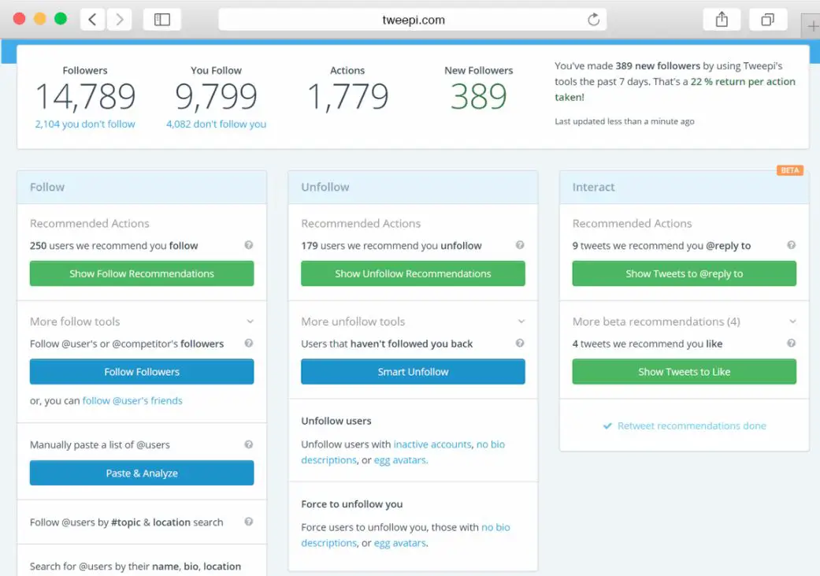Start Smart Unfollow
This screenshot has width=820, height=576.
[413, 371]
